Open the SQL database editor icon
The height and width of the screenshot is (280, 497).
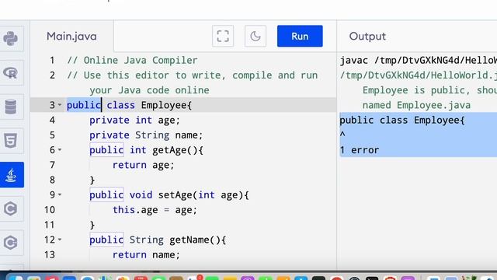pos(11,107)
